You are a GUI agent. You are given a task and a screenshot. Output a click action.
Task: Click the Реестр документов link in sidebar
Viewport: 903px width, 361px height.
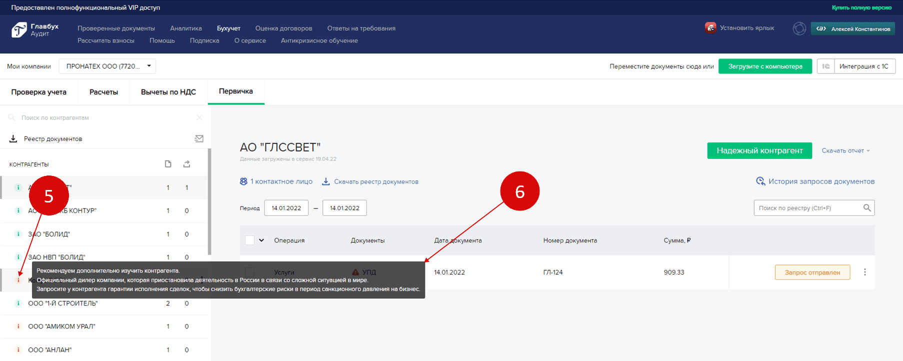[x=53, y=138]
